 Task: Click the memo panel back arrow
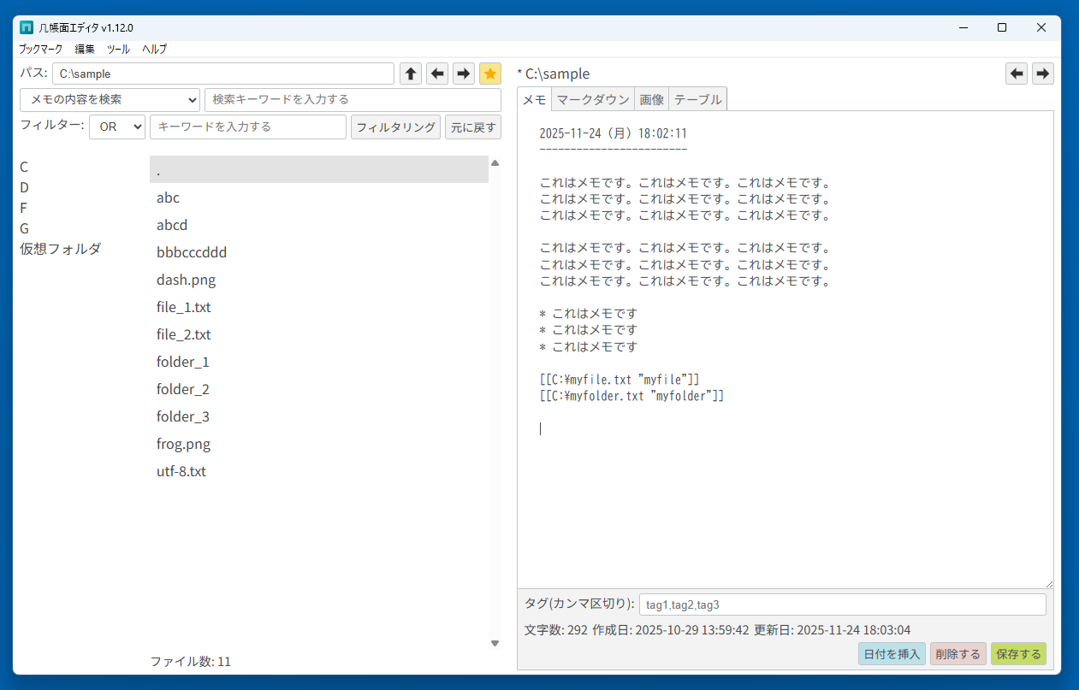(x=1017, y=74)
